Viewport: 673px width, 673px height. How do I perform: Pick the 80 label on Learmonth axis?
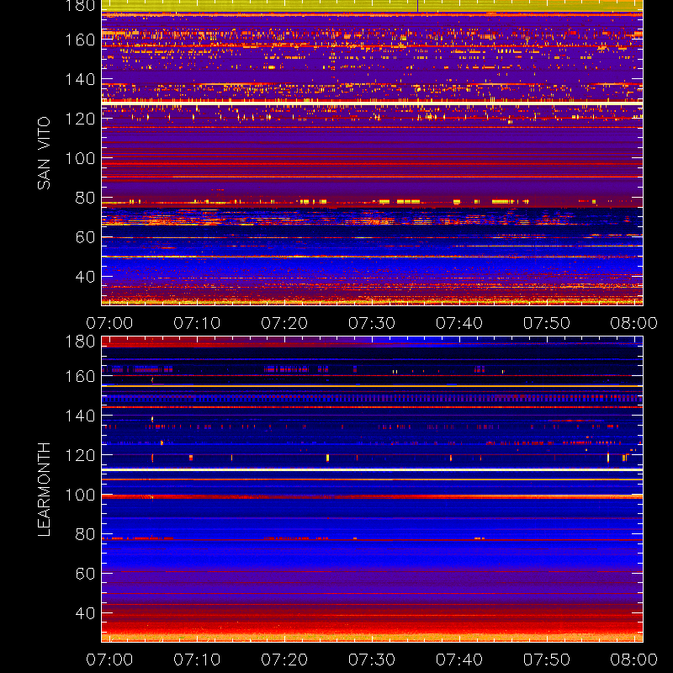(85, 534)
